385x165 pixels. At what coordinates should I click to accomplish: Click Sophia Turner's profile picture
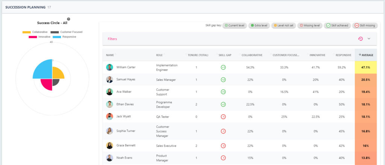click(x=109, y=131)
